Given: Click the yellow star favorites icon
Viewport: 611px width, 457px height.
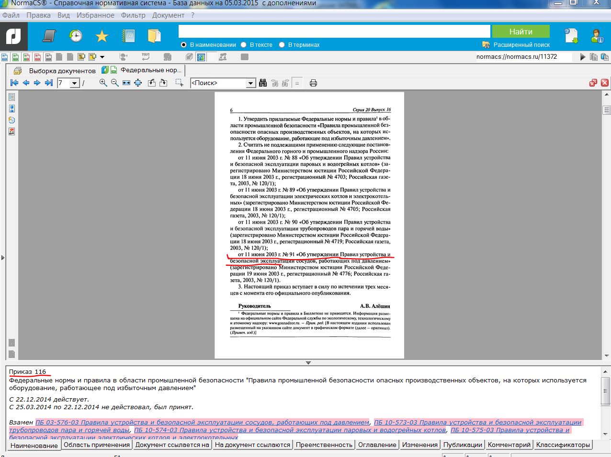Looking at the screenshot, I should point(102,36).
